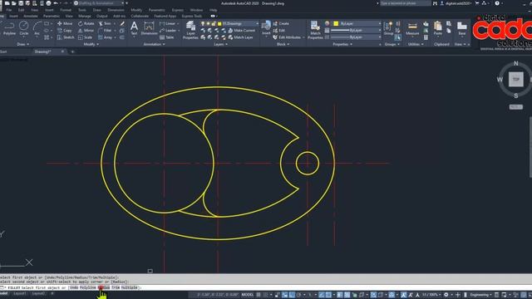532x299 pixels.
Task: Toggle the layer on/off lightbulb icon
Action: 203,24
